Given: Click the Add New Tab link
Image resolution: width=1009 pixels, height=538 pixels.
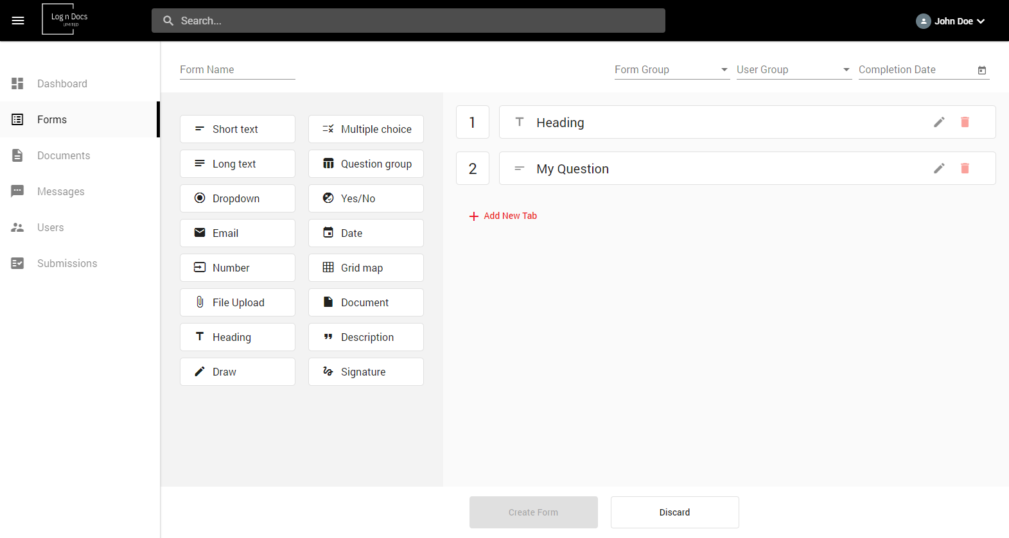Looking at the screenshot, I should point(503,216).
